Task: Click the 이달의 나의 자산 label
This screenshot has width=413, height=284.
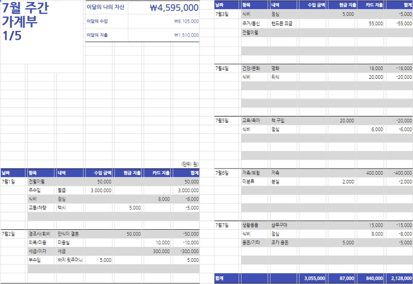Action: 105,7
